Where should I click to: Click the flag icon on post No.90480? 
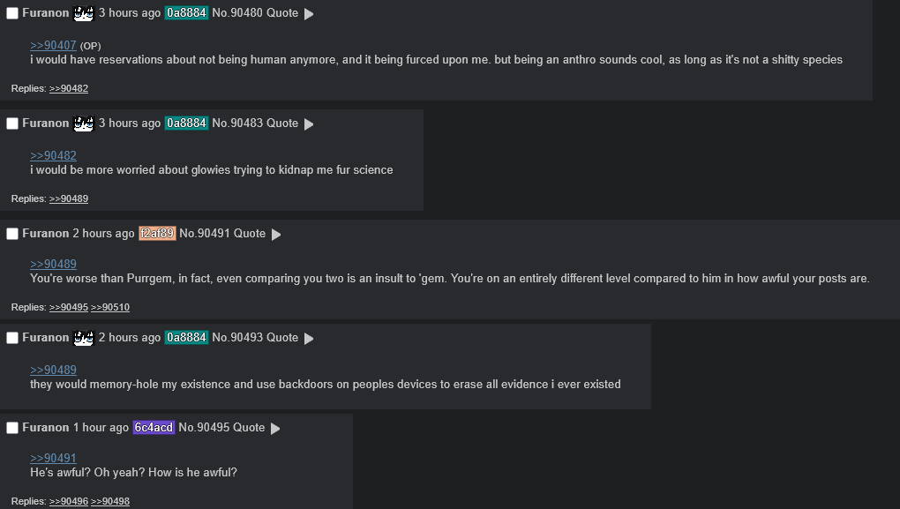(83, 13)
